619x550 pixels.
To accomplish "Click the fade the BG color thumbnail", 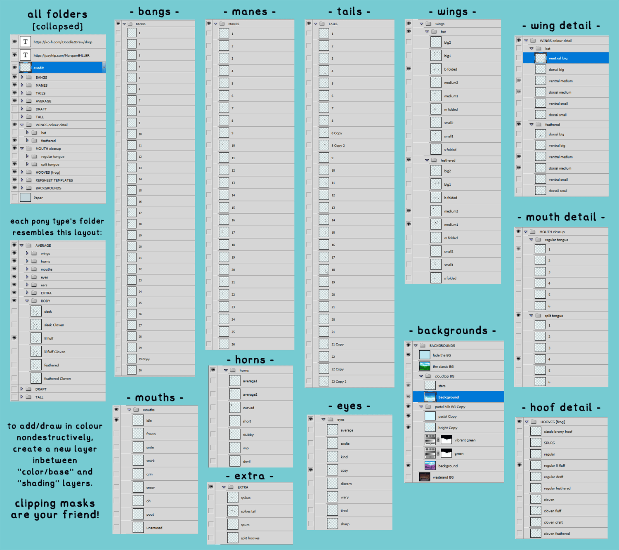I will tap(425, 355).
